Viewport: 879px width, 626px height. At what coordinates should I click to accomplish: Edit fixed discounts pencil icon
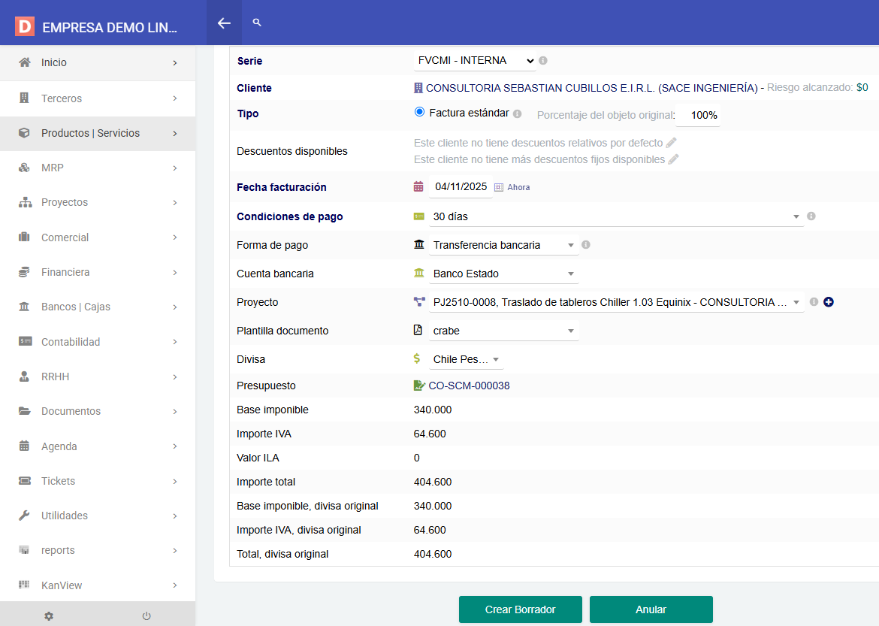(674, 159)
